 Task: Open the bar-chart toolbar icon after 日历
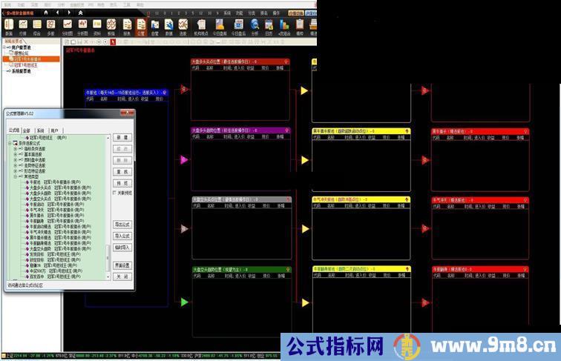(x=284, y=27)
